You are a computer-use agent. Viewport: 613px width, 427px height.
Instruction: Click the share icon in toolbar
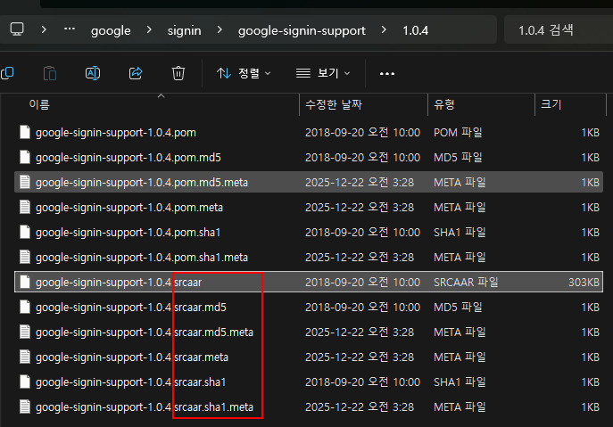136,73
